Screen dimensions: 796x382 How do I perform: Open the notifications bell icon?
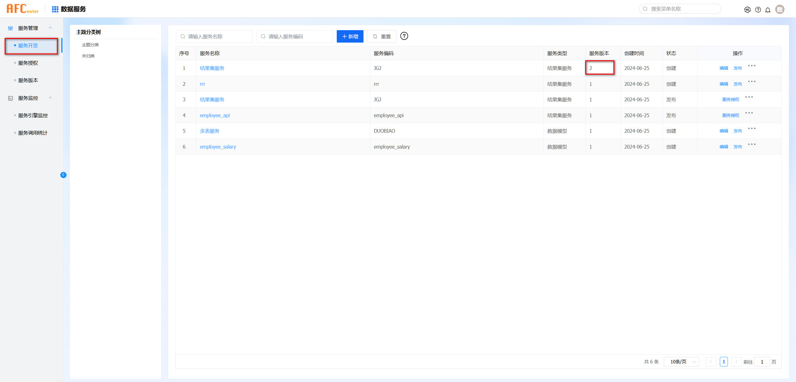coord(768,10)
